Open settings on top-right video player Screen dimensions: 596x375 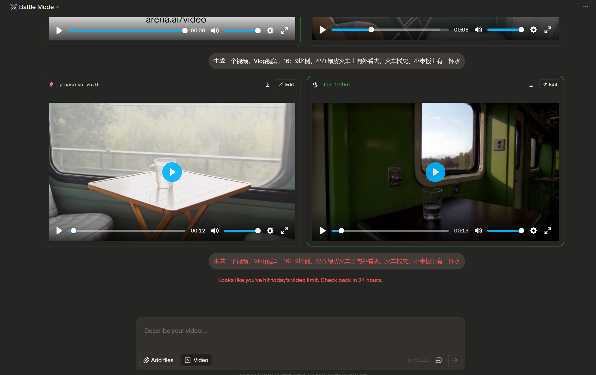533,30
